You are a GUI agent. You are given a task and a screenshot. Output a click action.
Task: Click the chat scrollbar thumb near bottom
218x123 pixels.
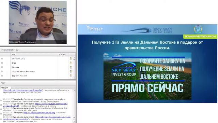(x=74, y=118)
